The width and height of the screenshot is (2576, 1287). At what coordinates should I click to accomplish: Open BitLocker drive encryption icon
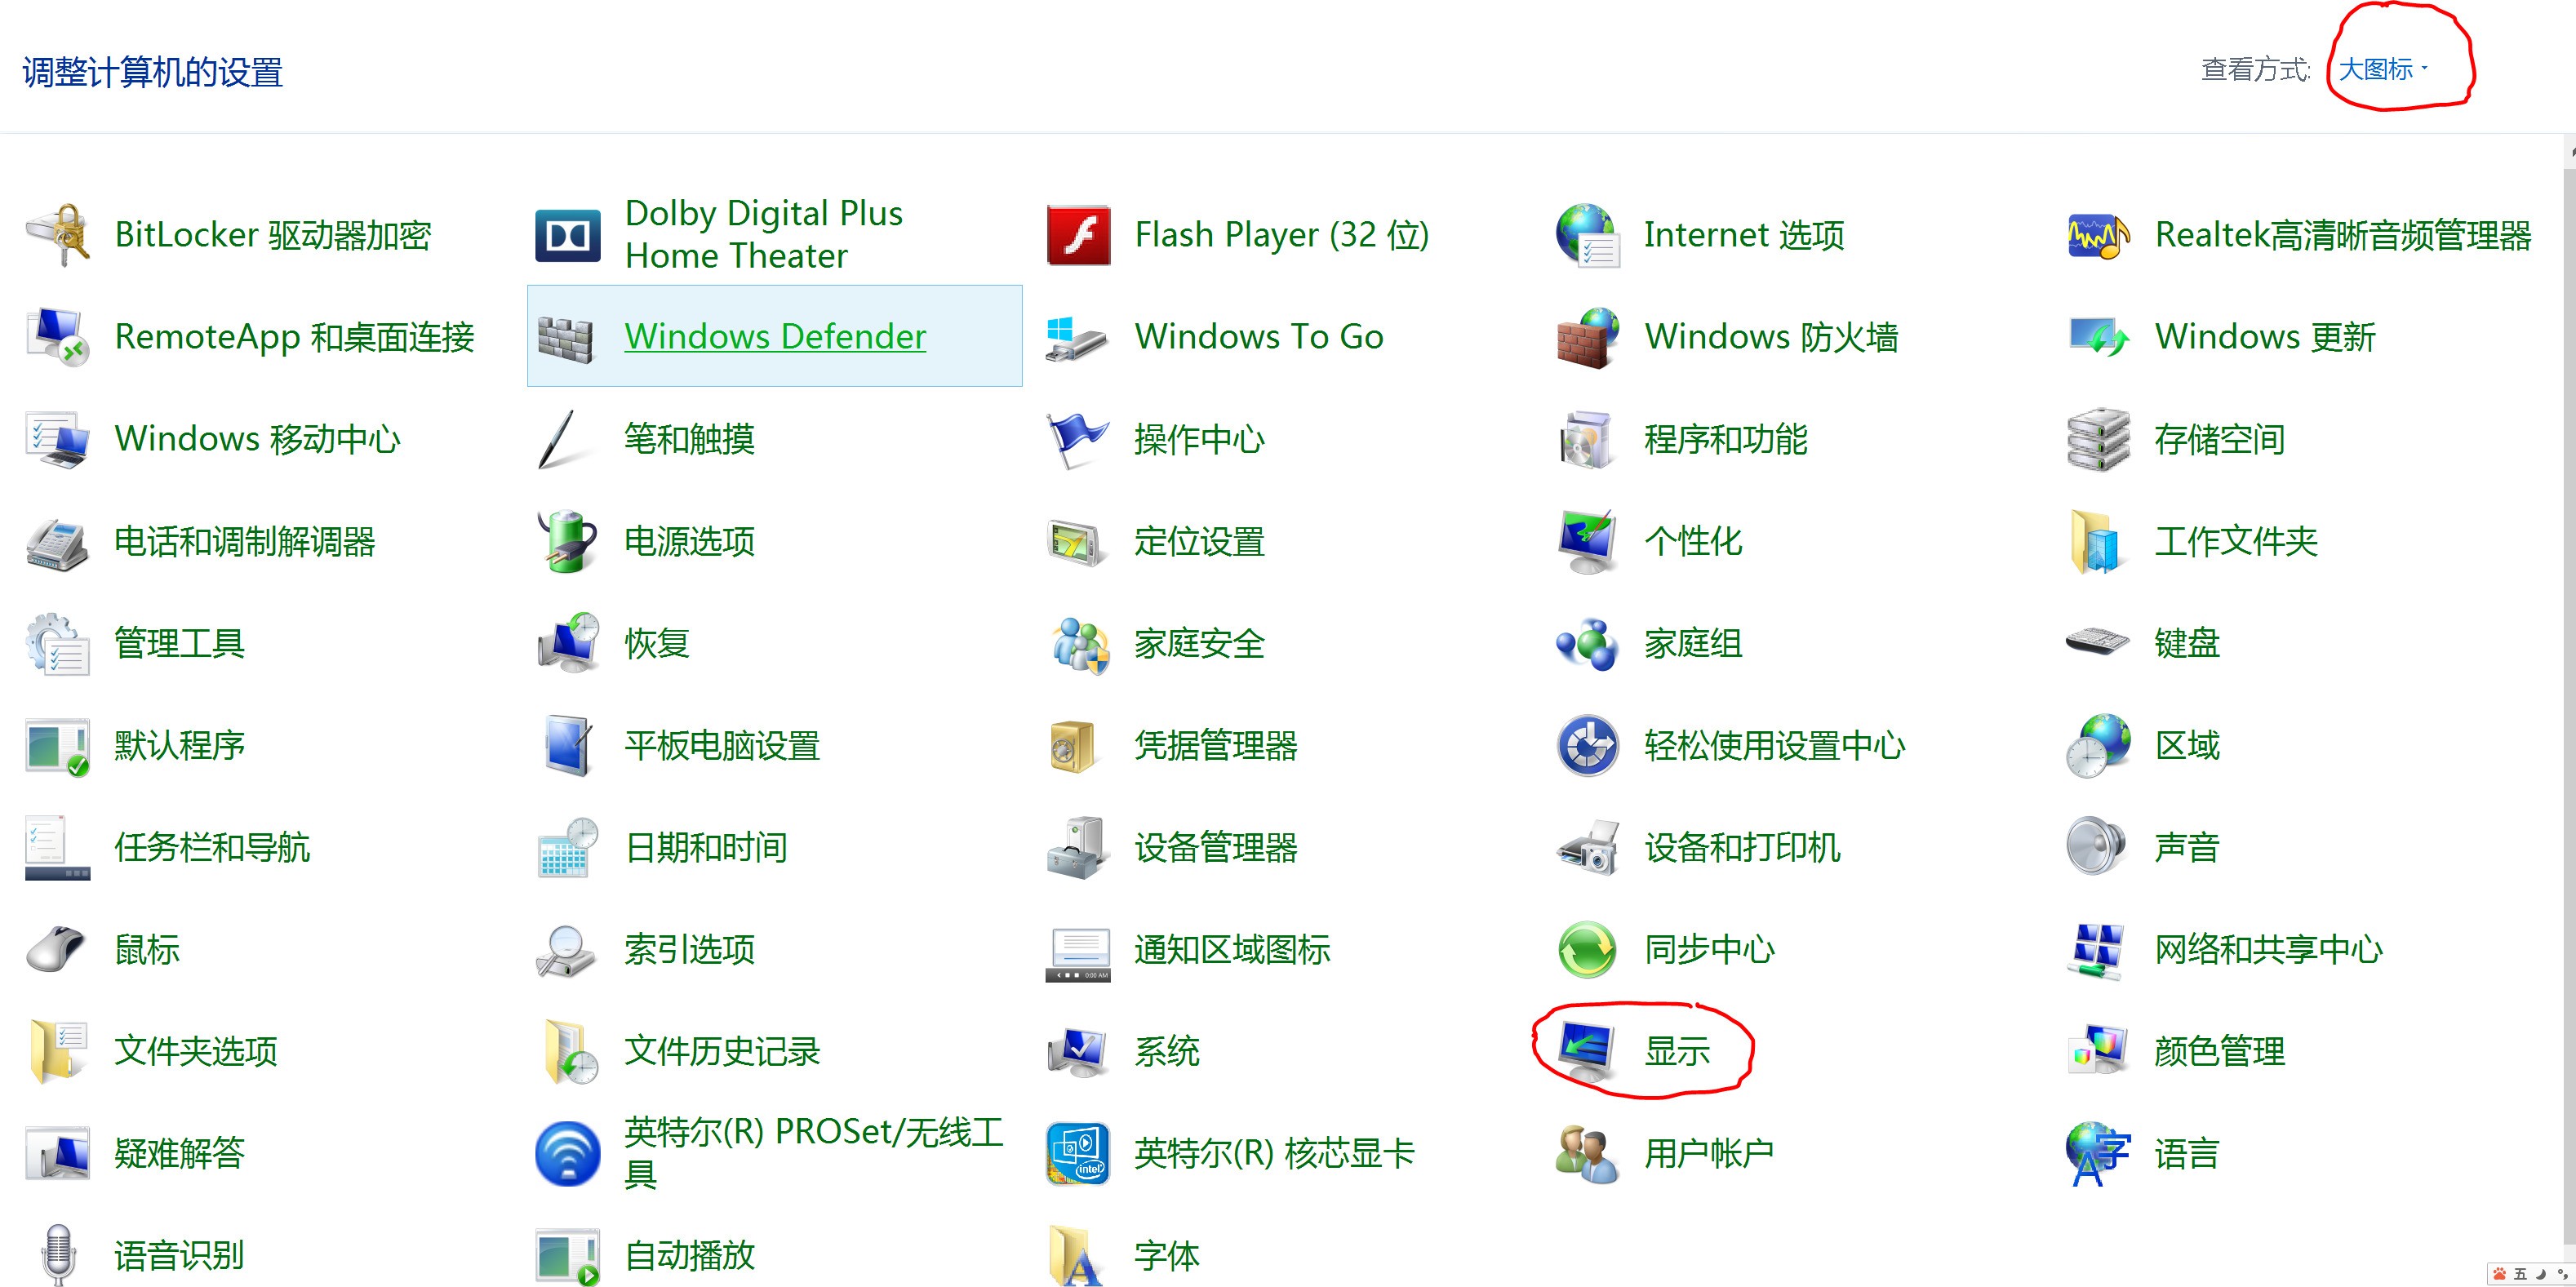point(57,234)
